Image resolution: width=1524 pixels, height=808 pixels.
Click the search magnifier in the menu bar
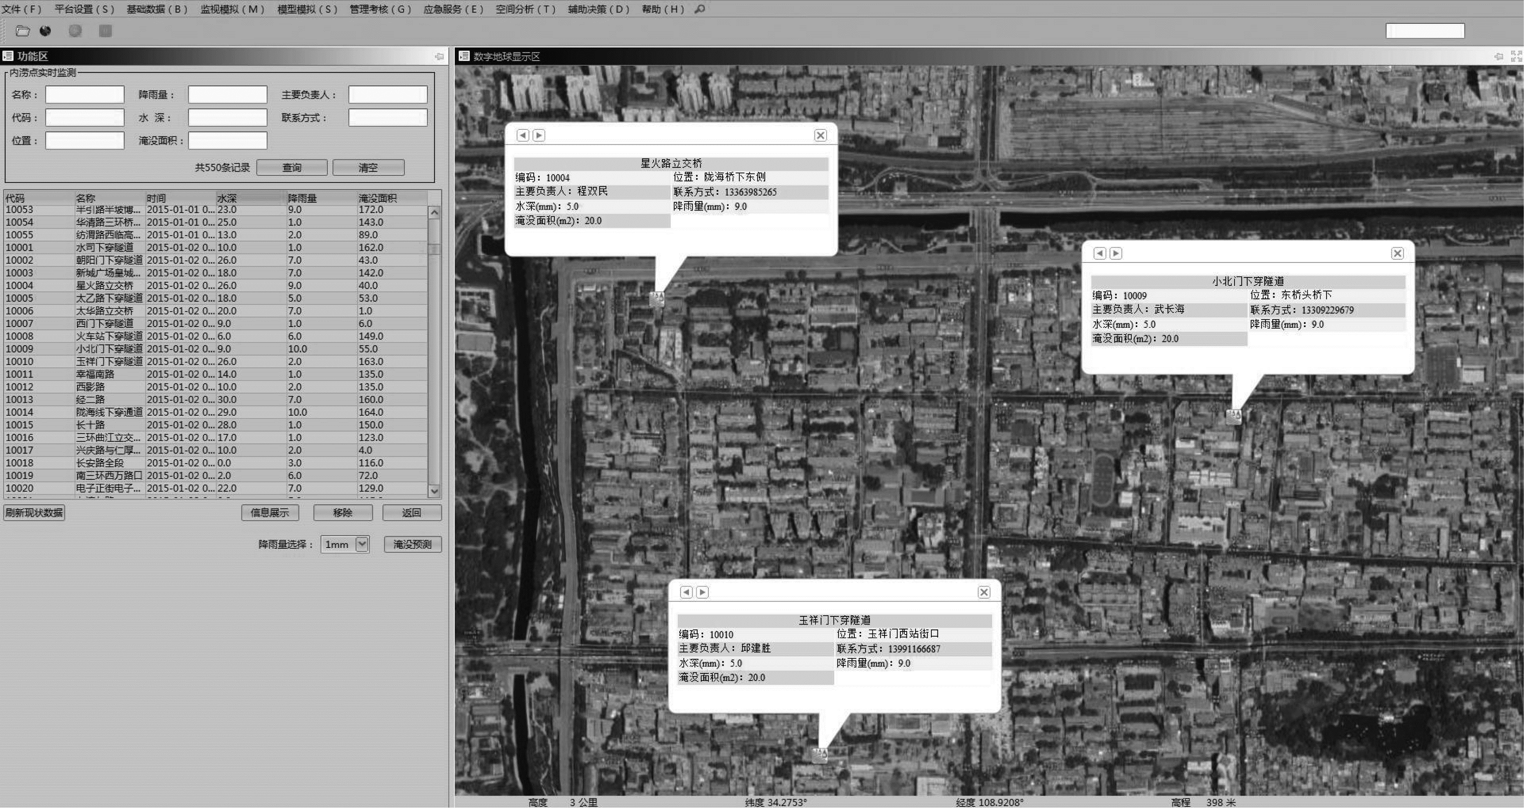click(699, 9)
